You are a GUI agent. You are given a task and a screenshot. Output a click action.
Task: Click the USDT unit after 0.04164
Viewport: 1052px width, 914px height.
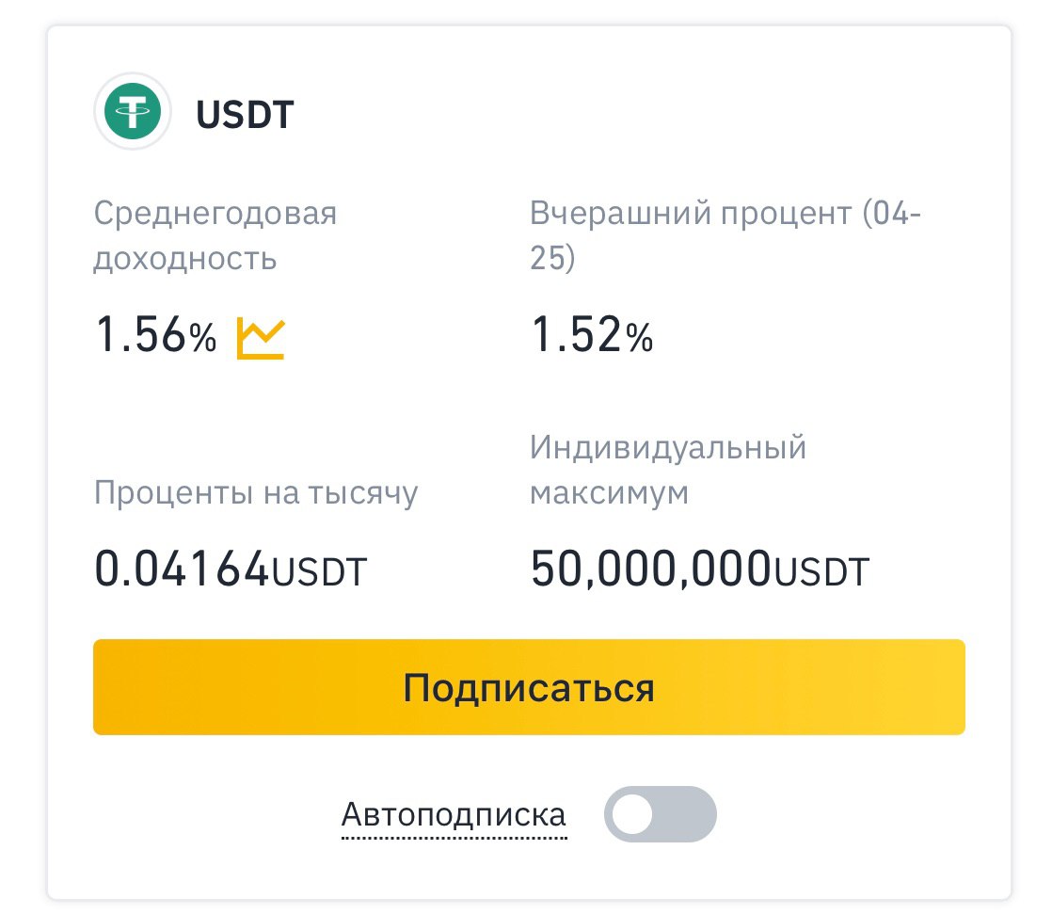tap(319, 572)
